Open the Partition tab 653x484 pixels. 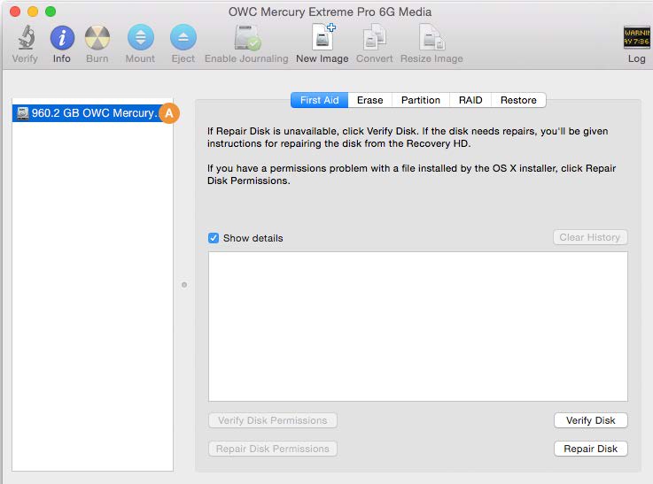(x=421, y=100)
